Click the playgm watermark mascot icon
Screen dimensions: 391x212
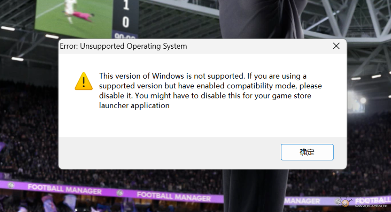tap(345, 202)
